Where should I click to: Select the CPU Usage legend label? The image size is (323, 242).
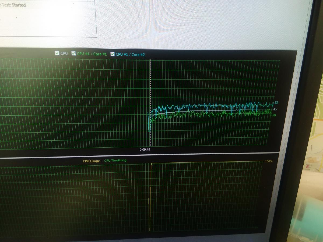pos(91,161)
